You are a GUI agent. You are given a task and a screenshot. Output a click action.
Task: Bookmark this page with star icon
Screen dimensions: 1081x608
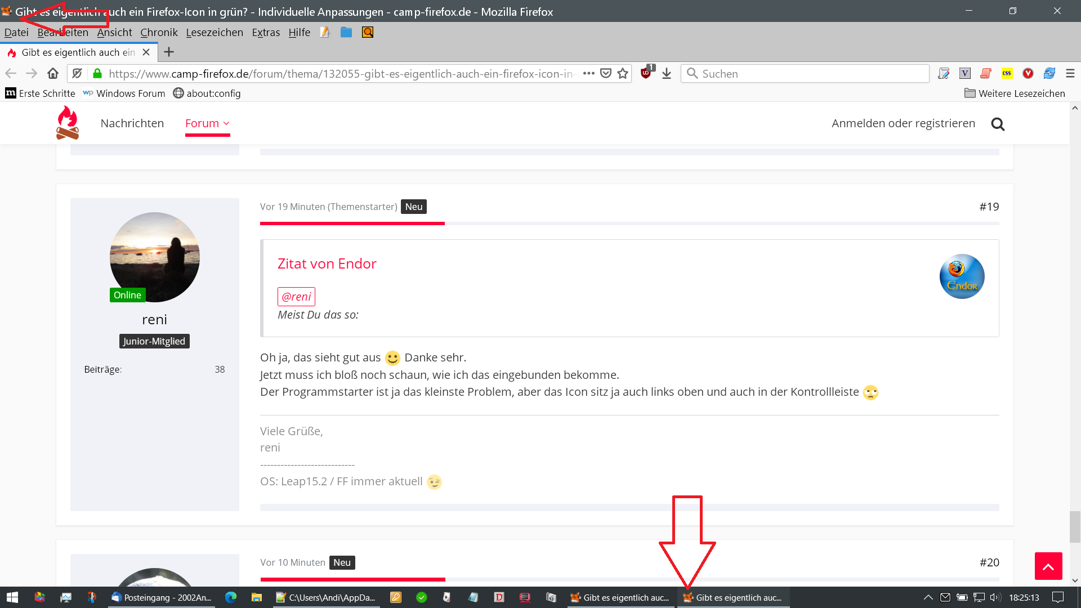(x=623, y=73)
